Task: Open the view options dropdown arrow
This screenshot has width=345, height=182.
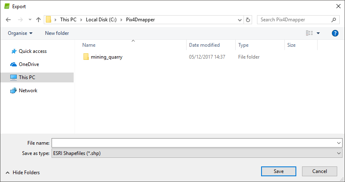Action: 318,33
